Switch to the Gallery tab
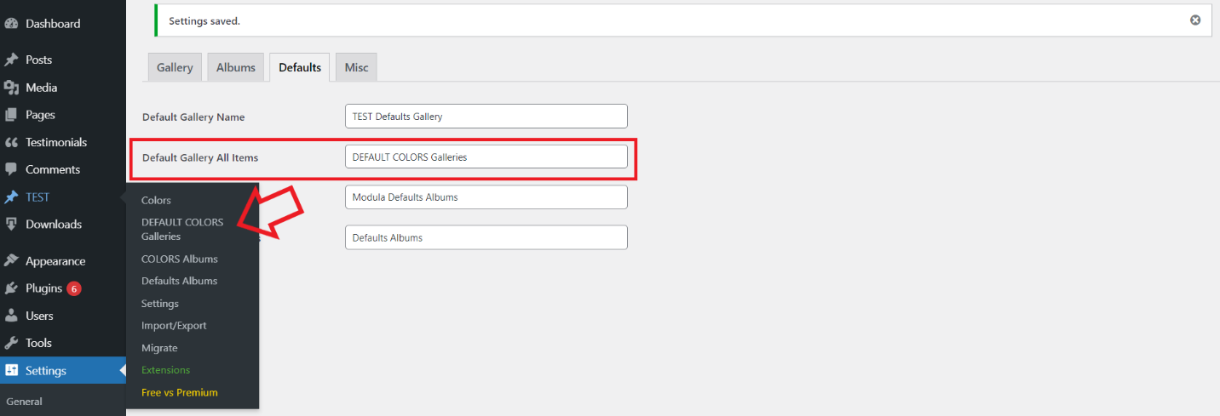The image size is (1220, 416). [175, 67]
